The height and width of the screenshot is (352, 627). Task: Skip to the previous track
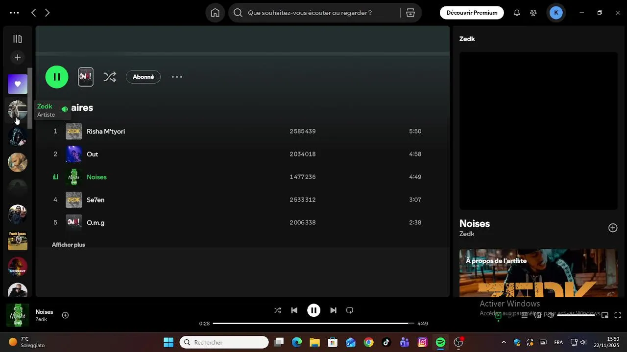(x=294, y=310)
